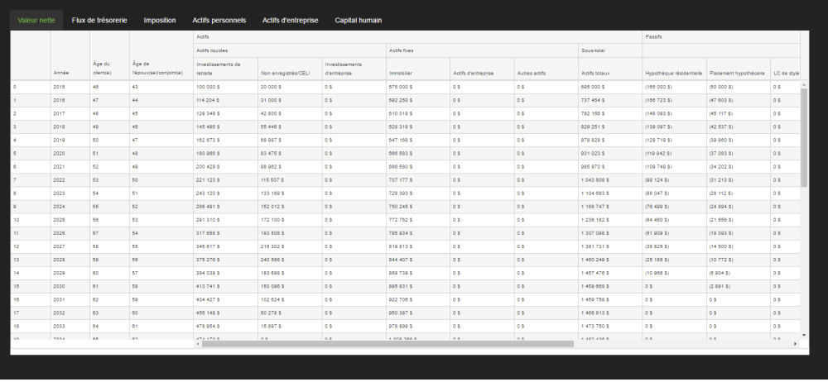Open the Flux de trésorerie tab

coord(99,20)
